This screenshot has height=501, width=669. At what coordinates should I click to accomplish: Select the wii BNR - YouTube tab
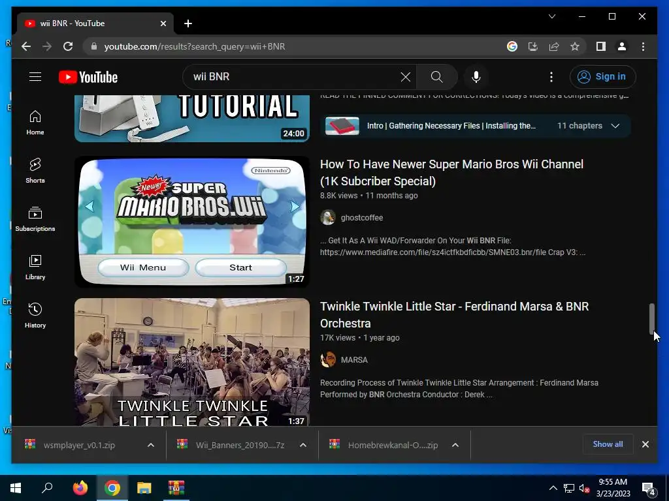(x=95, y=23)
